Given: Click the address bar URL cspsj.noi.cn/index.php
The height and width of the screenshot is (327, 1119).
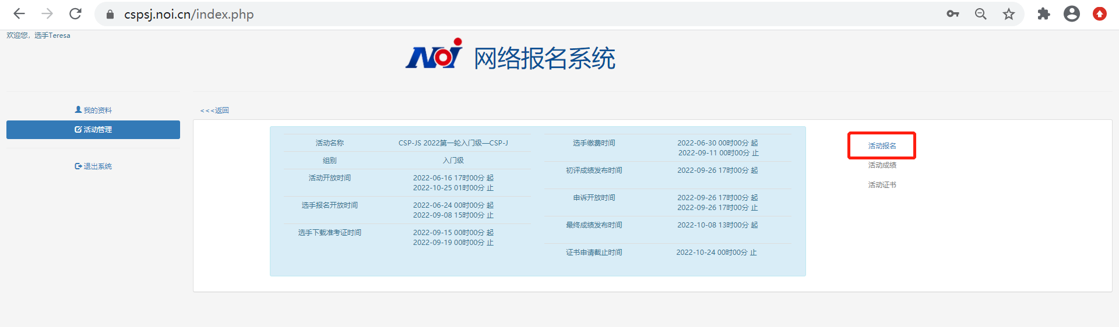Looking at the screenshot, I should point(189,14).
